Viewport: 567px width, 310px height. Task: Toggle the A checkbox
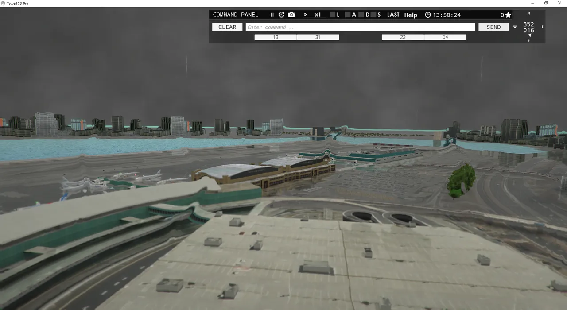click(348, 15)
